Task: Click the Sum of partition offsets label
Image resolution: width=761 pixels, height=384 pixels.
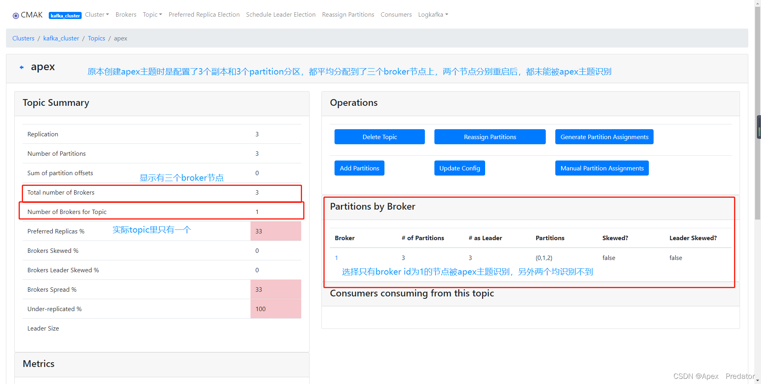Action: point(60,173)
